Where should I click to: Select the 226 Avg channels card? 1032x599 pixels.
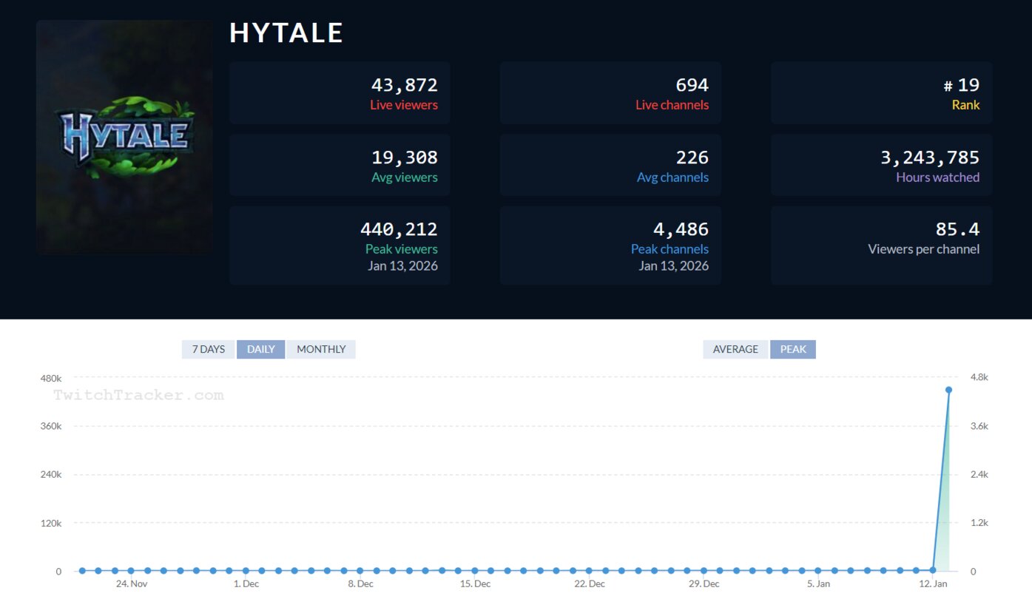pyautogui.click(x=610, y=165)
